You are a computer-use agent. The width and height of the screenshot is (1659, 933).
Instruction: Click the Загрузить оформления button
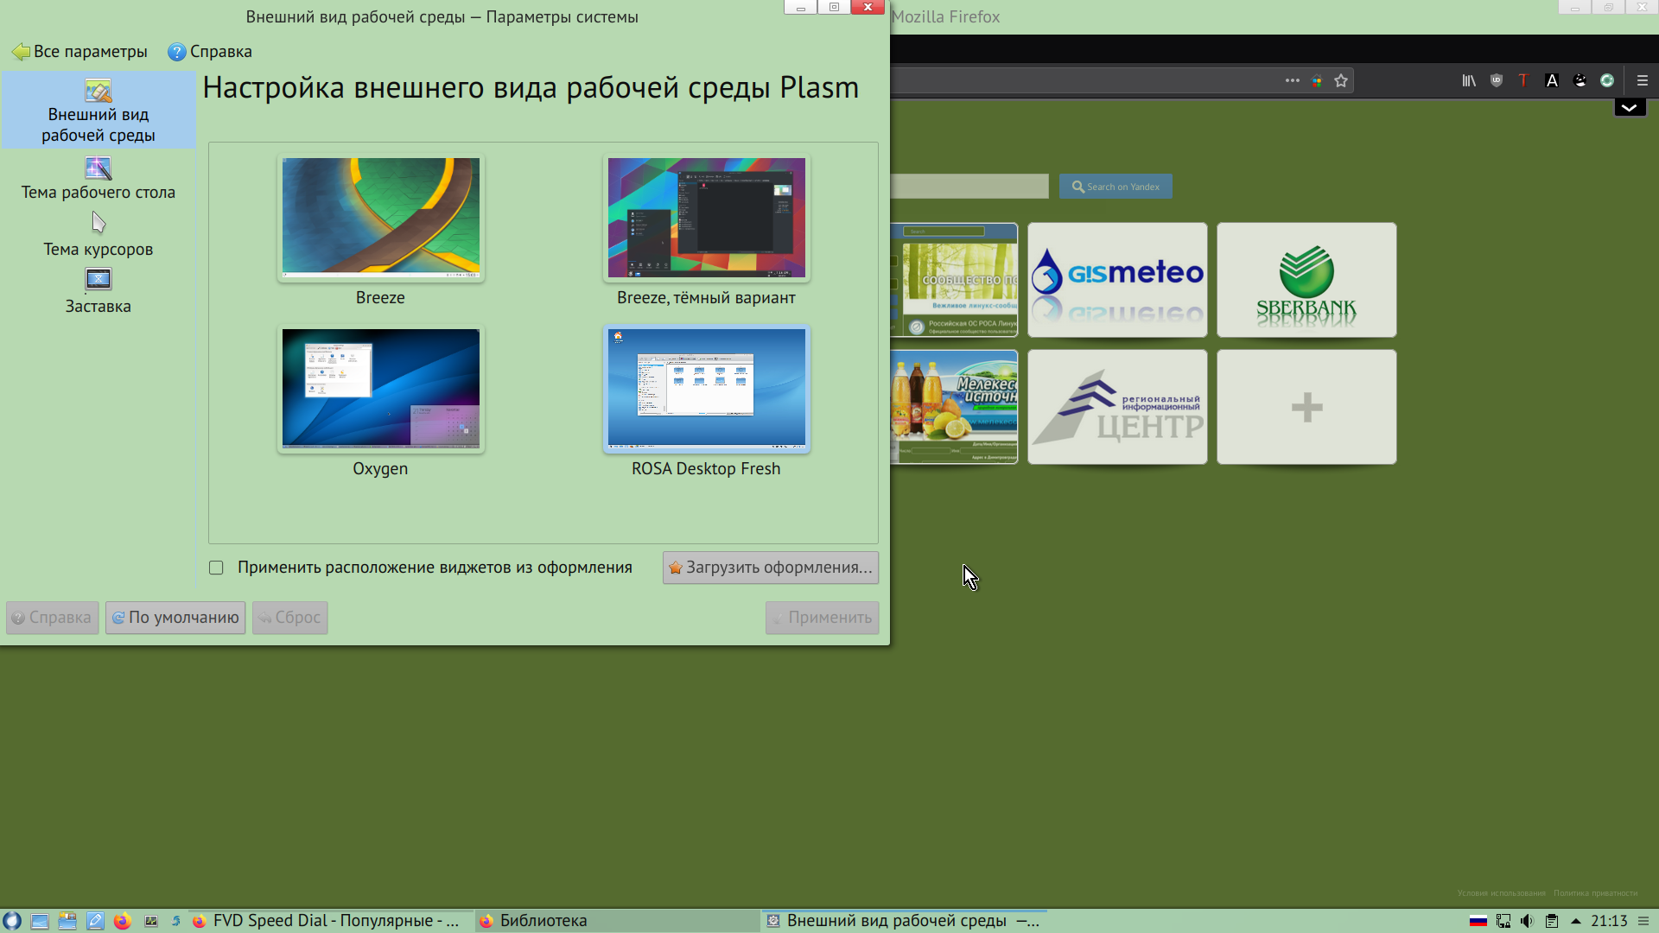pyautogui.click(x=770, y=568)
